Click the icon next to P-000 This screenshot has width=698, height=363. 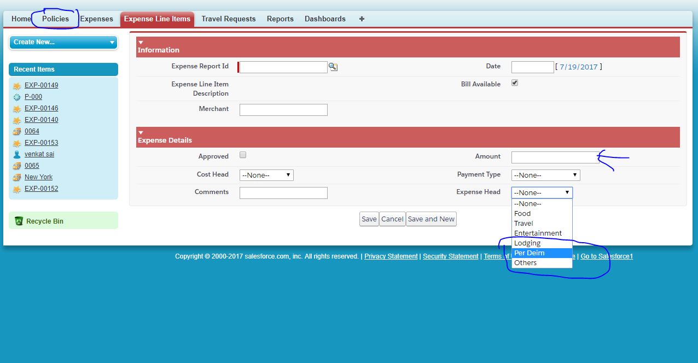(x=17, y=97)
